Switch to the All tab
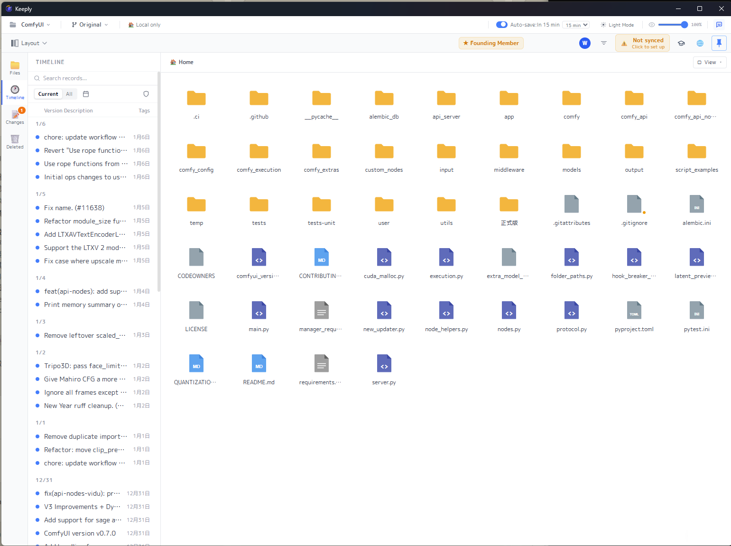 (x=69, y=94)
